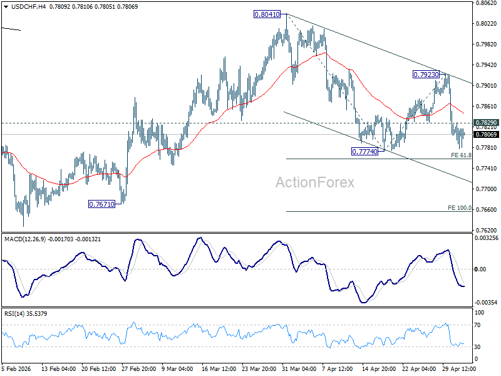
Task: Click the 0.76710 price label
Action: coord(101,204)
